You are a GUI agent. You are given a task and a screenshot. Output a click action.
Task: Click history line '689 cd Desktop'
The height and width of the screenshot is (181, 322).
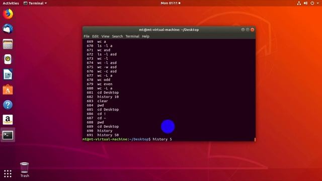click(x=103, y=127)
